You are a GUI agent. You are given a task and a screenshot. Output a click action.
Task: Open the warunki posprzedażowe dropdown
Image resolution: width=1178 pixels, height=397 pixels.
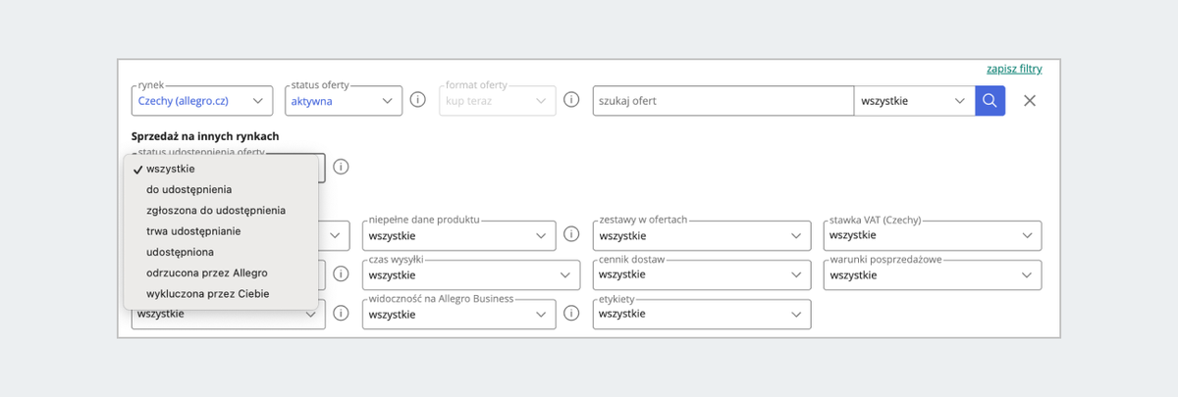point(933,275)
